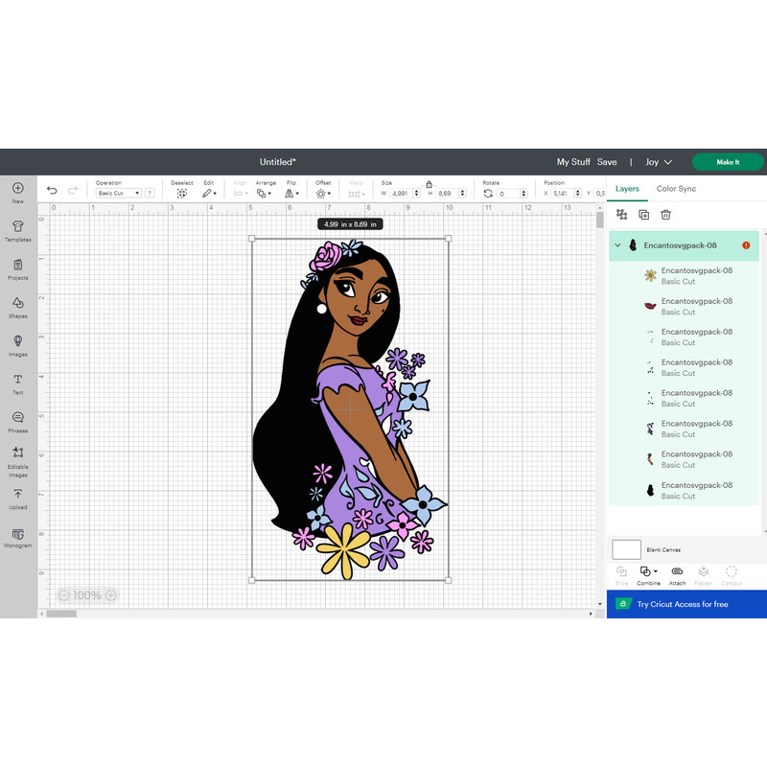This screenshot has width=767, height=767.
Task: Open the Joy machine menu
Action: point(657,161)
